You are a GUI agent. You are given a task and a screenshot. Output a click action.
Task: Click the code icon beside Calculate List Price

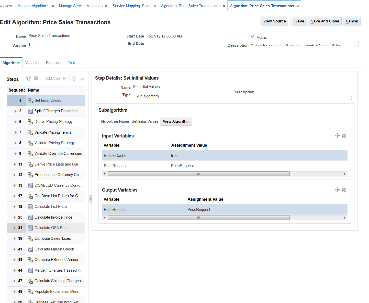30,206
